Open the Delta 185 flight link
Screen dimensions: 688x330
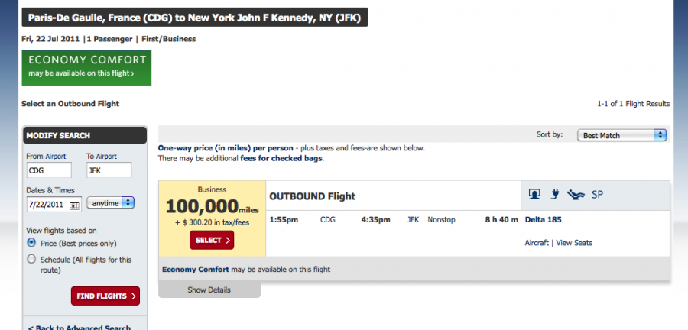pyautogui.click(x=544, y=220)
